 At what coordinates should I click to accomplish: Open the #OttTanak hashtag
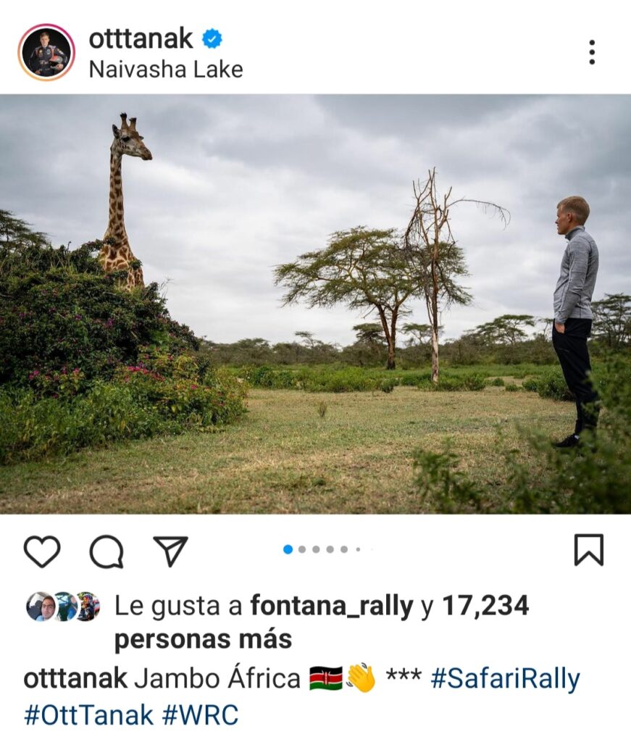tap(88, 714)
